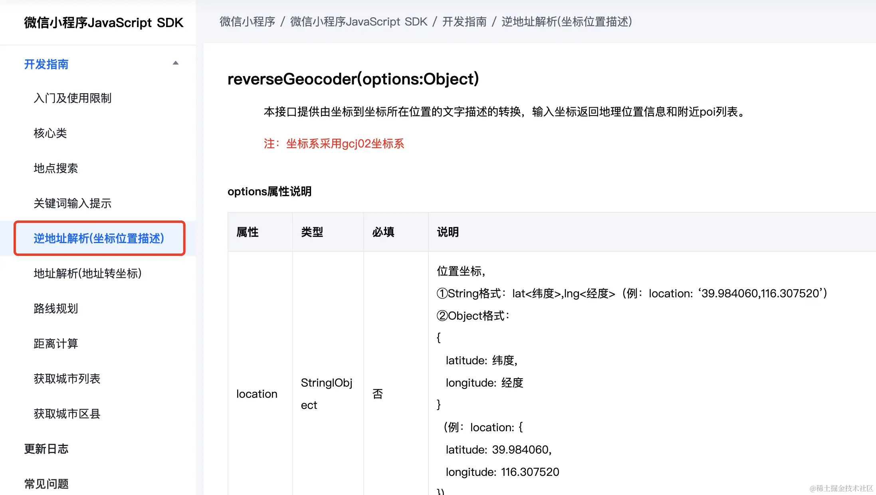Click sidebar header 微信小程序JavaScript SDK
Image resolution: width=876 pixels, height=495 pixels.
click(103, 23)
